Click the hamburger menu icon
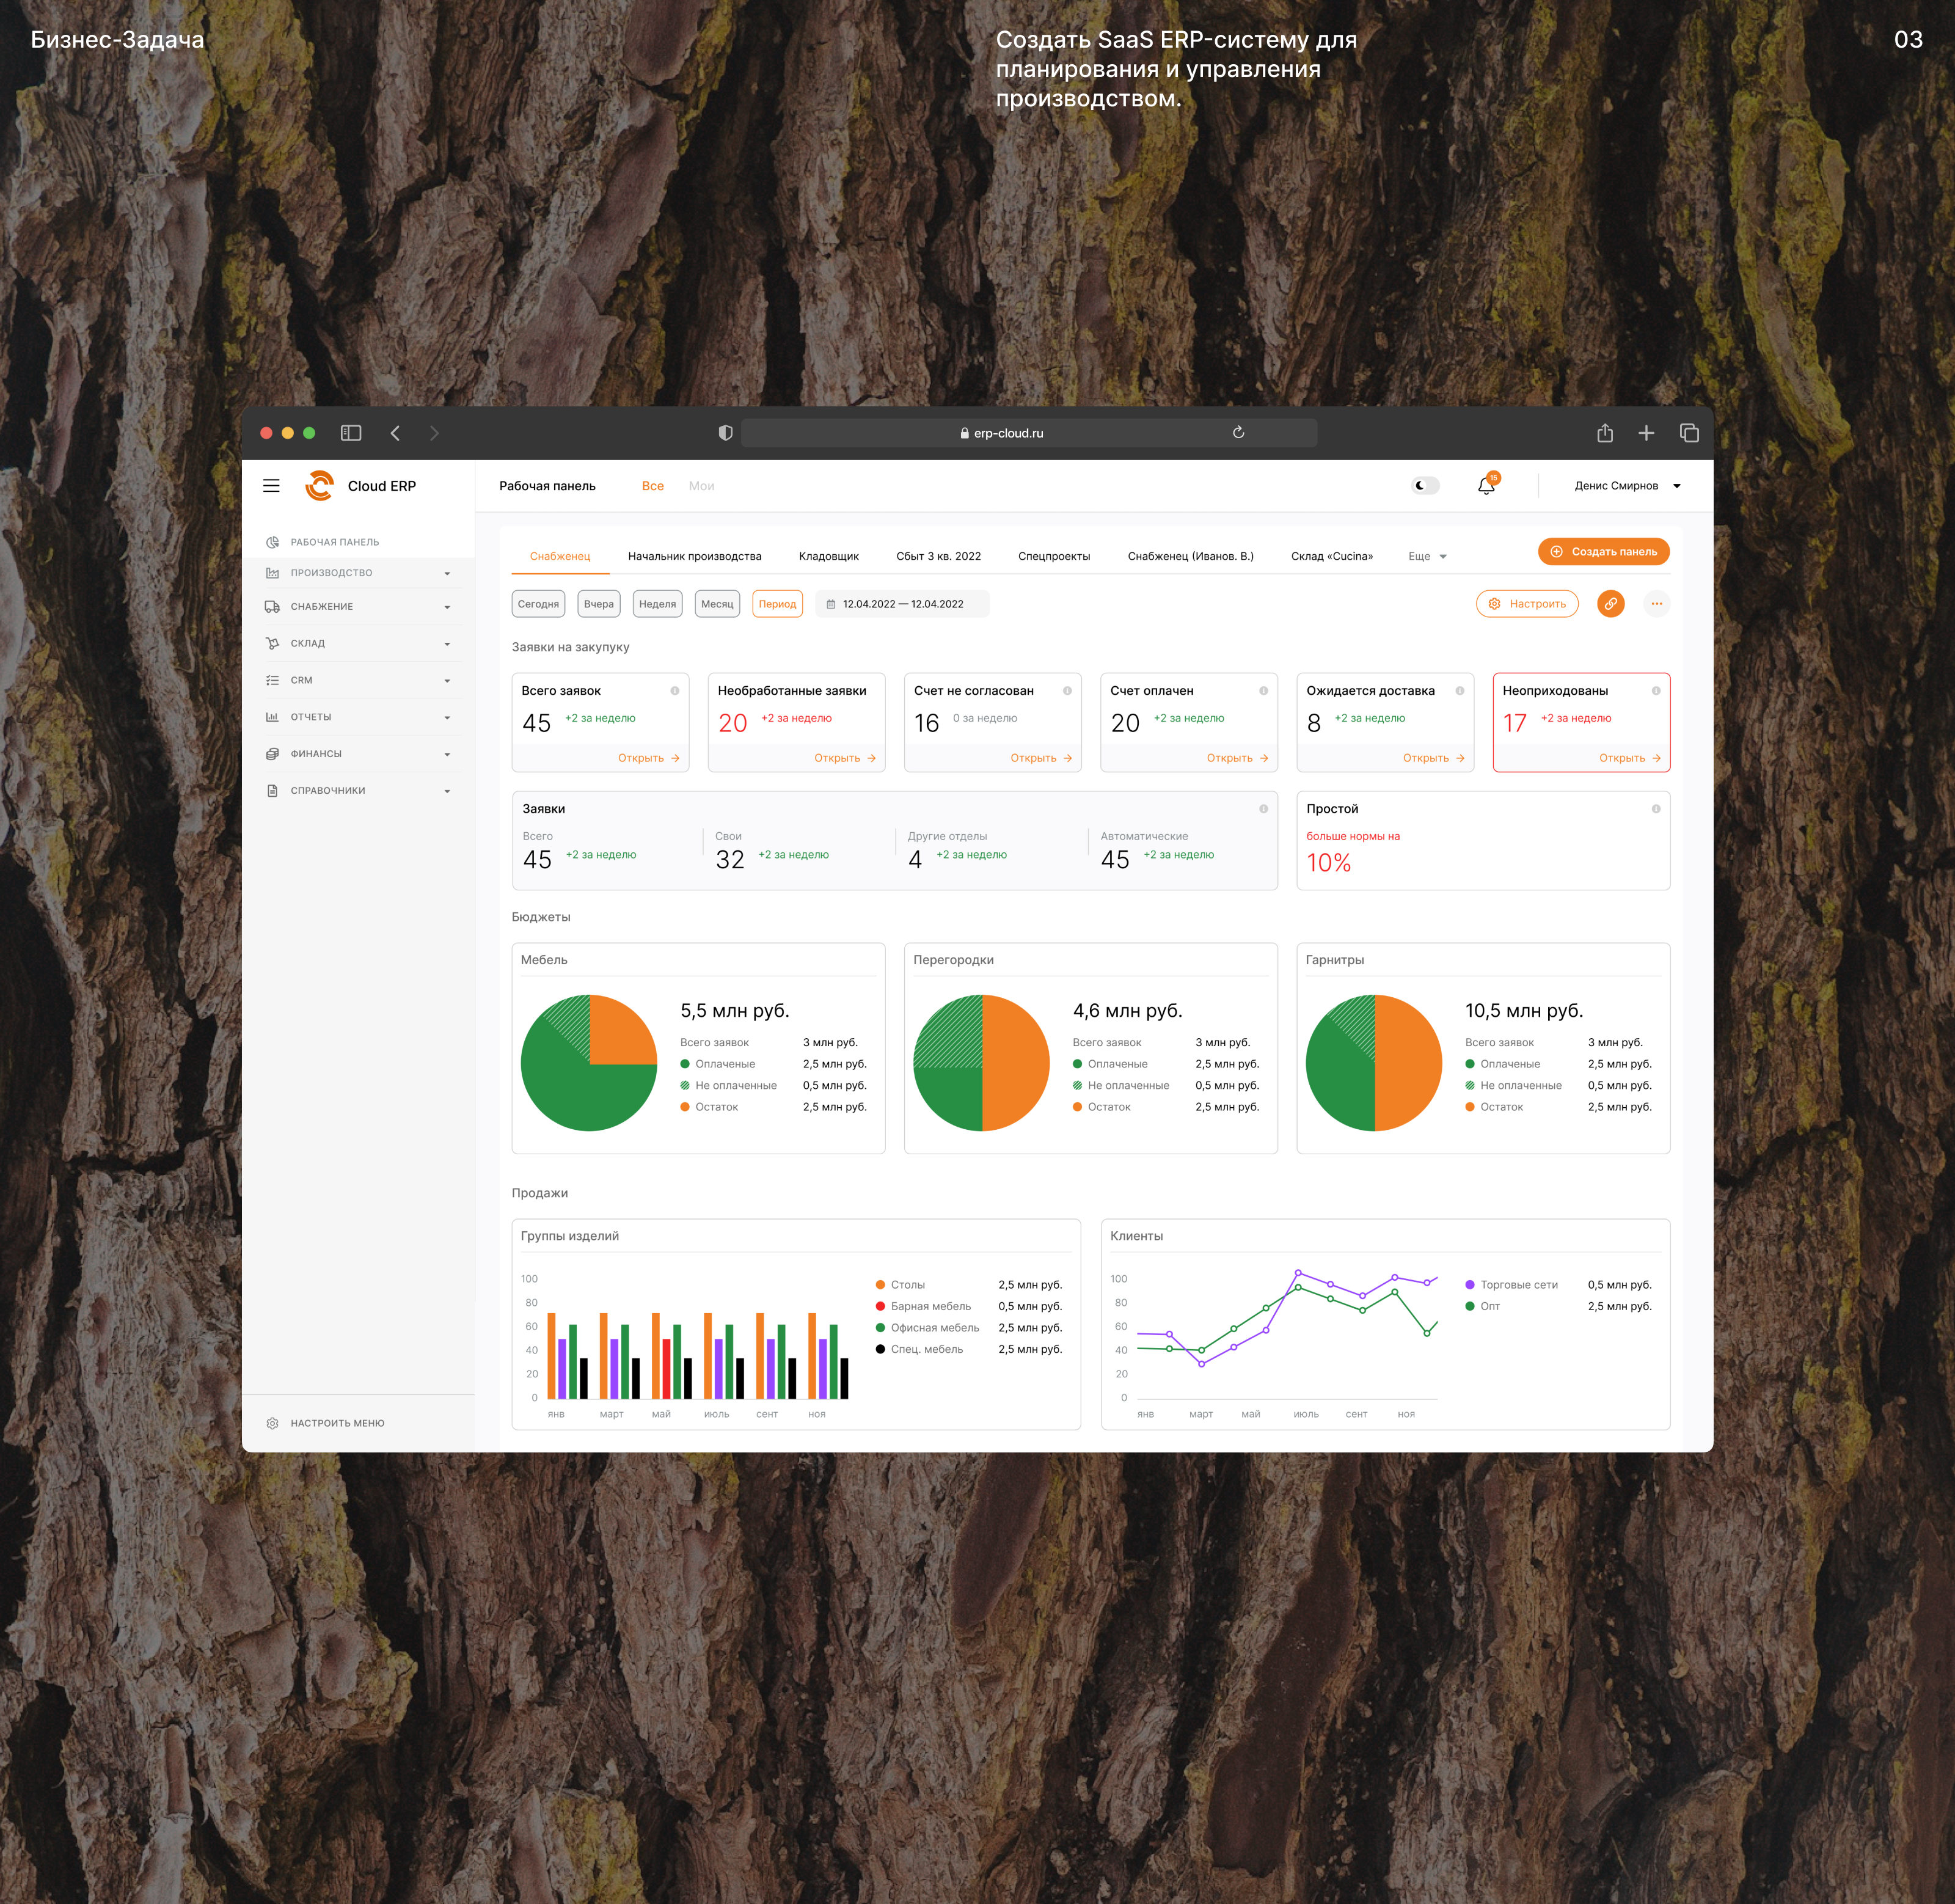 click(271, 486)
